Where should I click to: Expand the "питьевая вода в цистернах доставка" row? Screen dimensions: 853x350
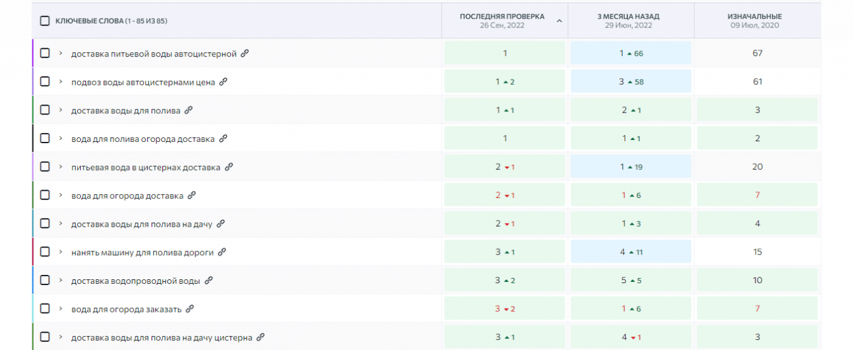(60, 167)
